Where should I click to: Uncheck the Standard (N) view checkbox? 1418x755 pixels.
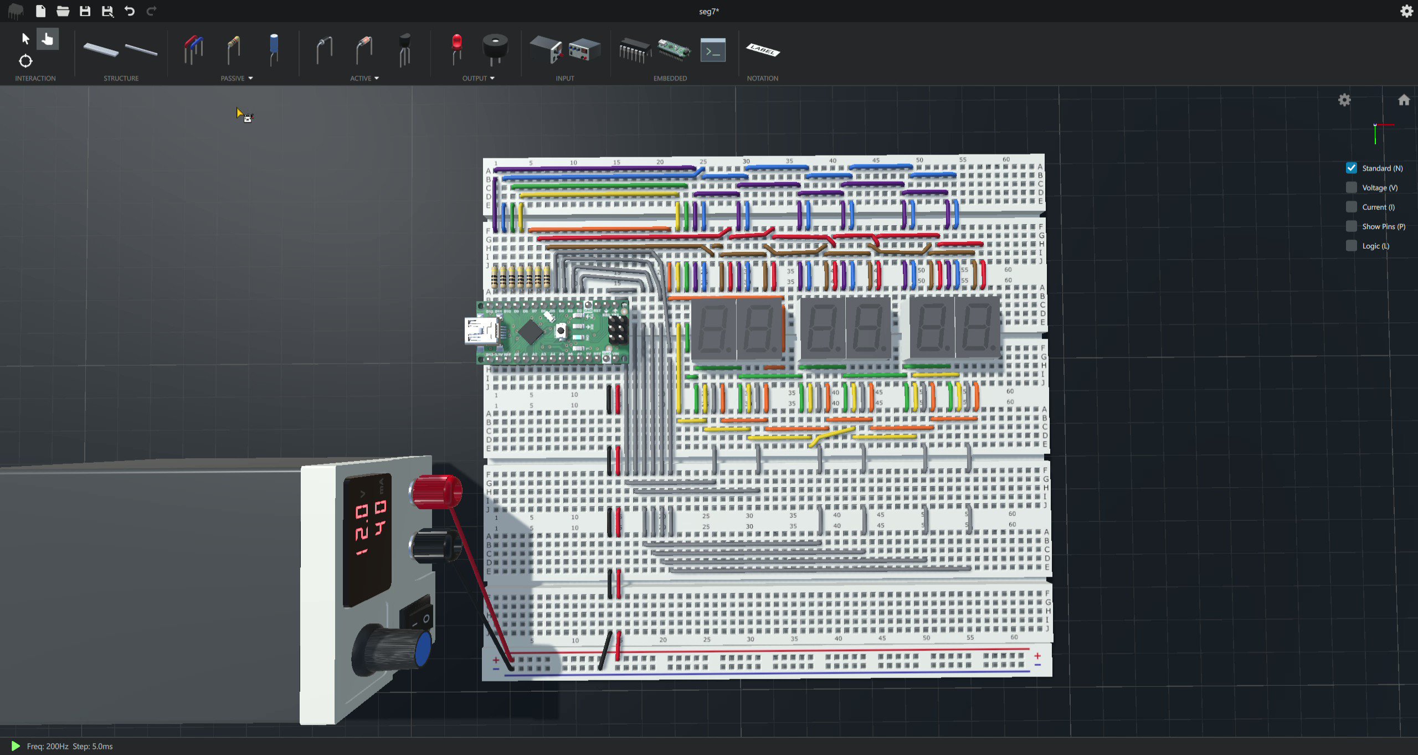tap(1352, 168)
